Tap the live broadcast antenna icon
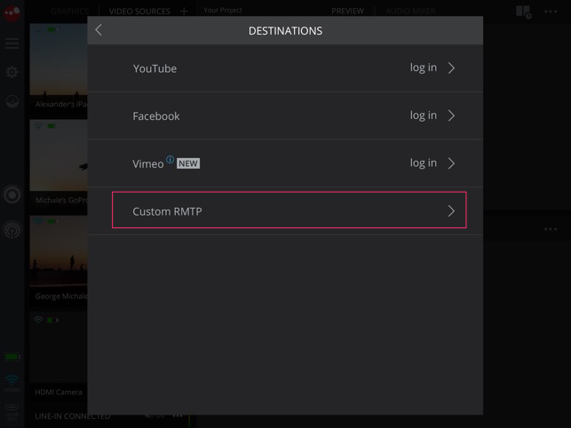This screenshot has height=428, width=571. (x=12, y=230)
